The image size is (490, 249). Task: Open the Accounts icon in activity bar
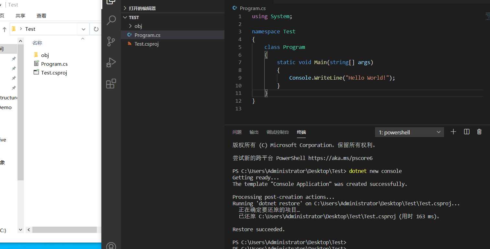pyautogui.click(x=111, y=246)
